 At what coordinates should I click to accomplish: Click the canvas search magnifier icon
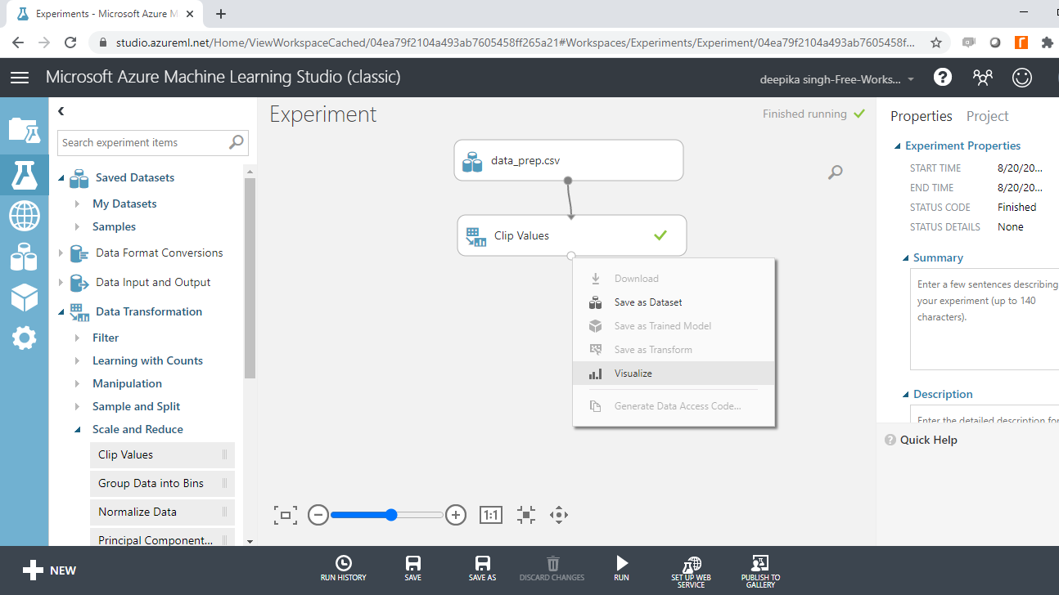(835, 172)
